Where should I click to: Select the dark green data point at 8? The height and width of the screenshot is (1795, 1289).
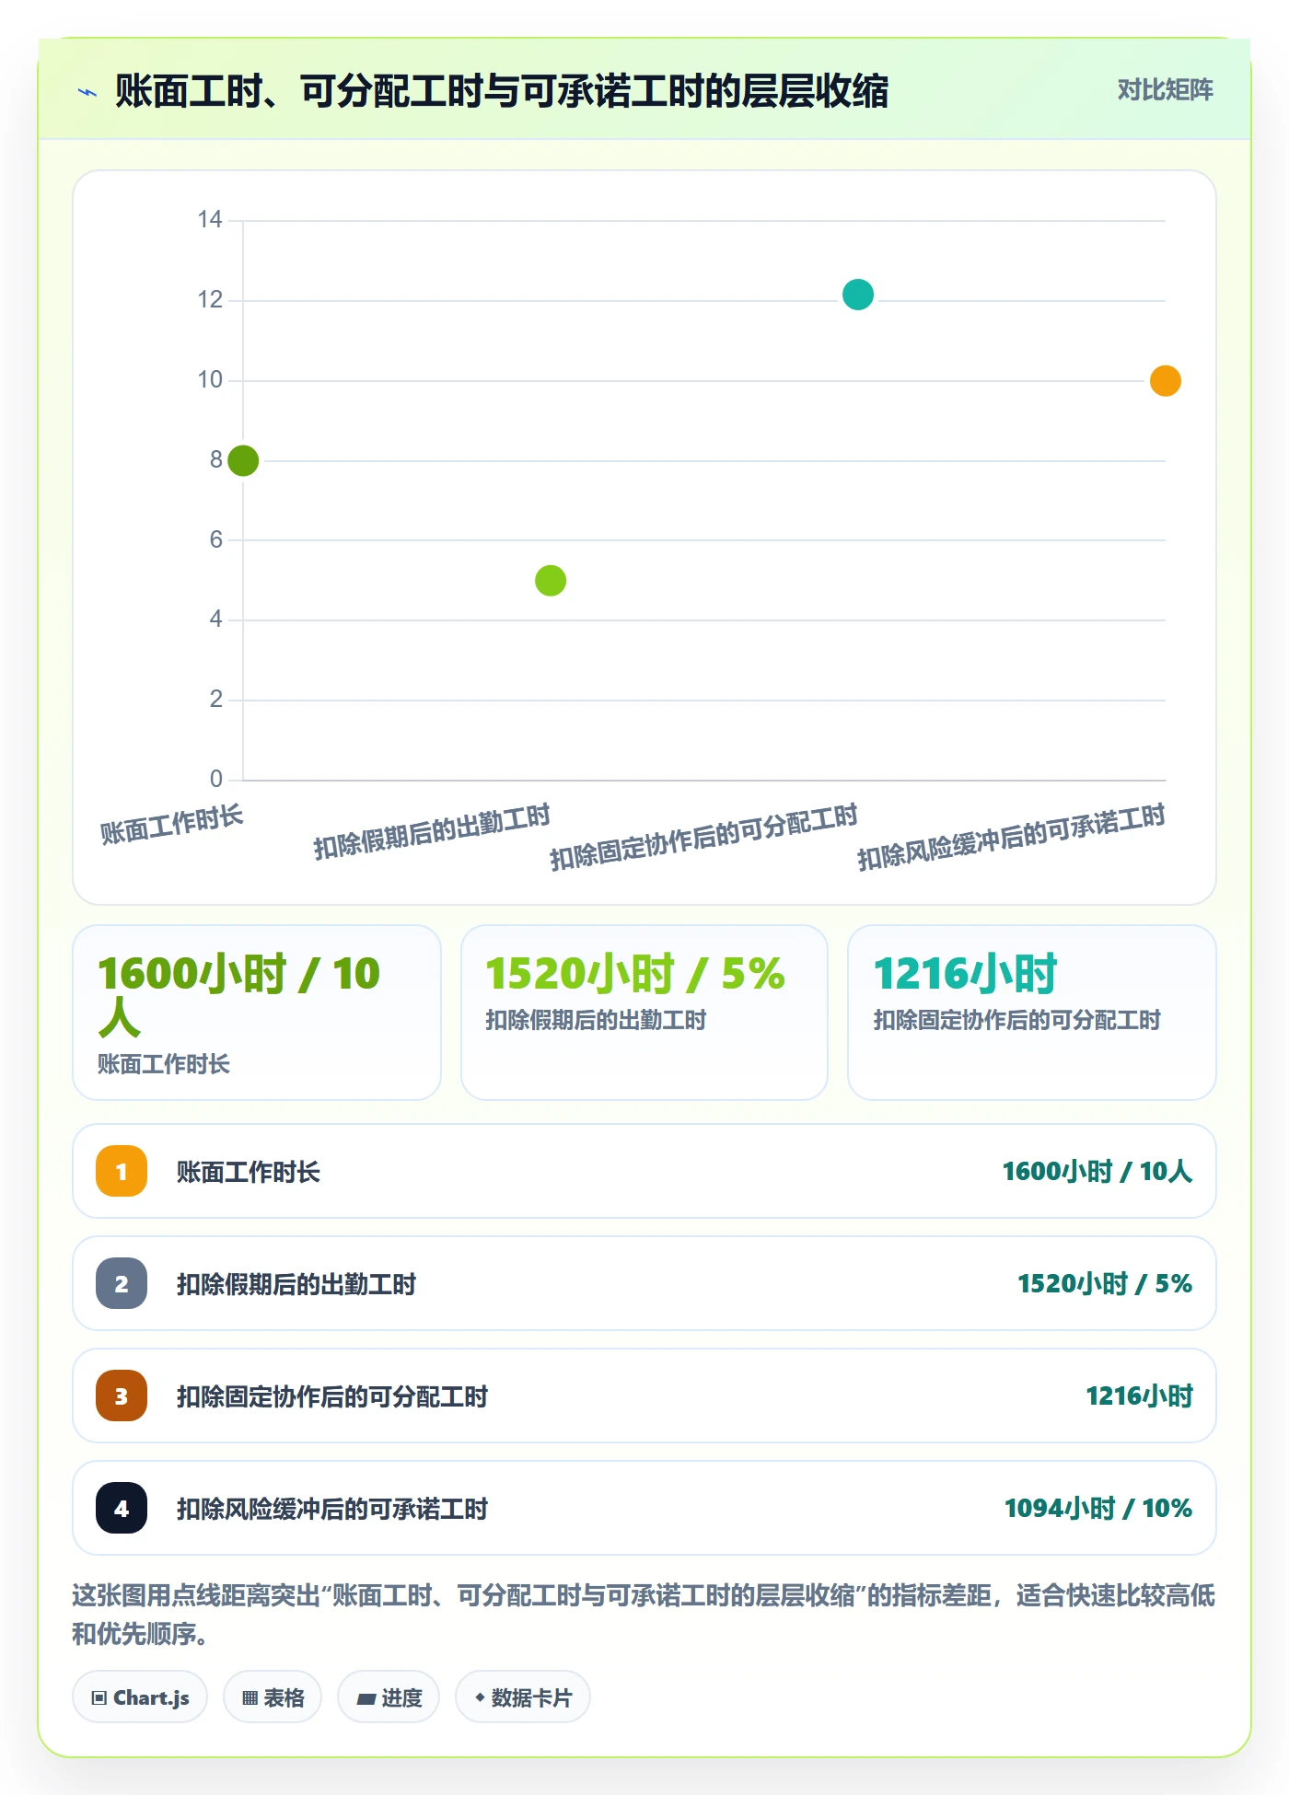coord(243,460)
